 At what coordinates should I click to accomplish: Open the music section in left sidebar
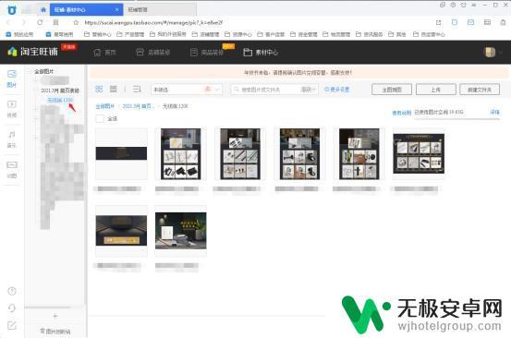point(12,139)
